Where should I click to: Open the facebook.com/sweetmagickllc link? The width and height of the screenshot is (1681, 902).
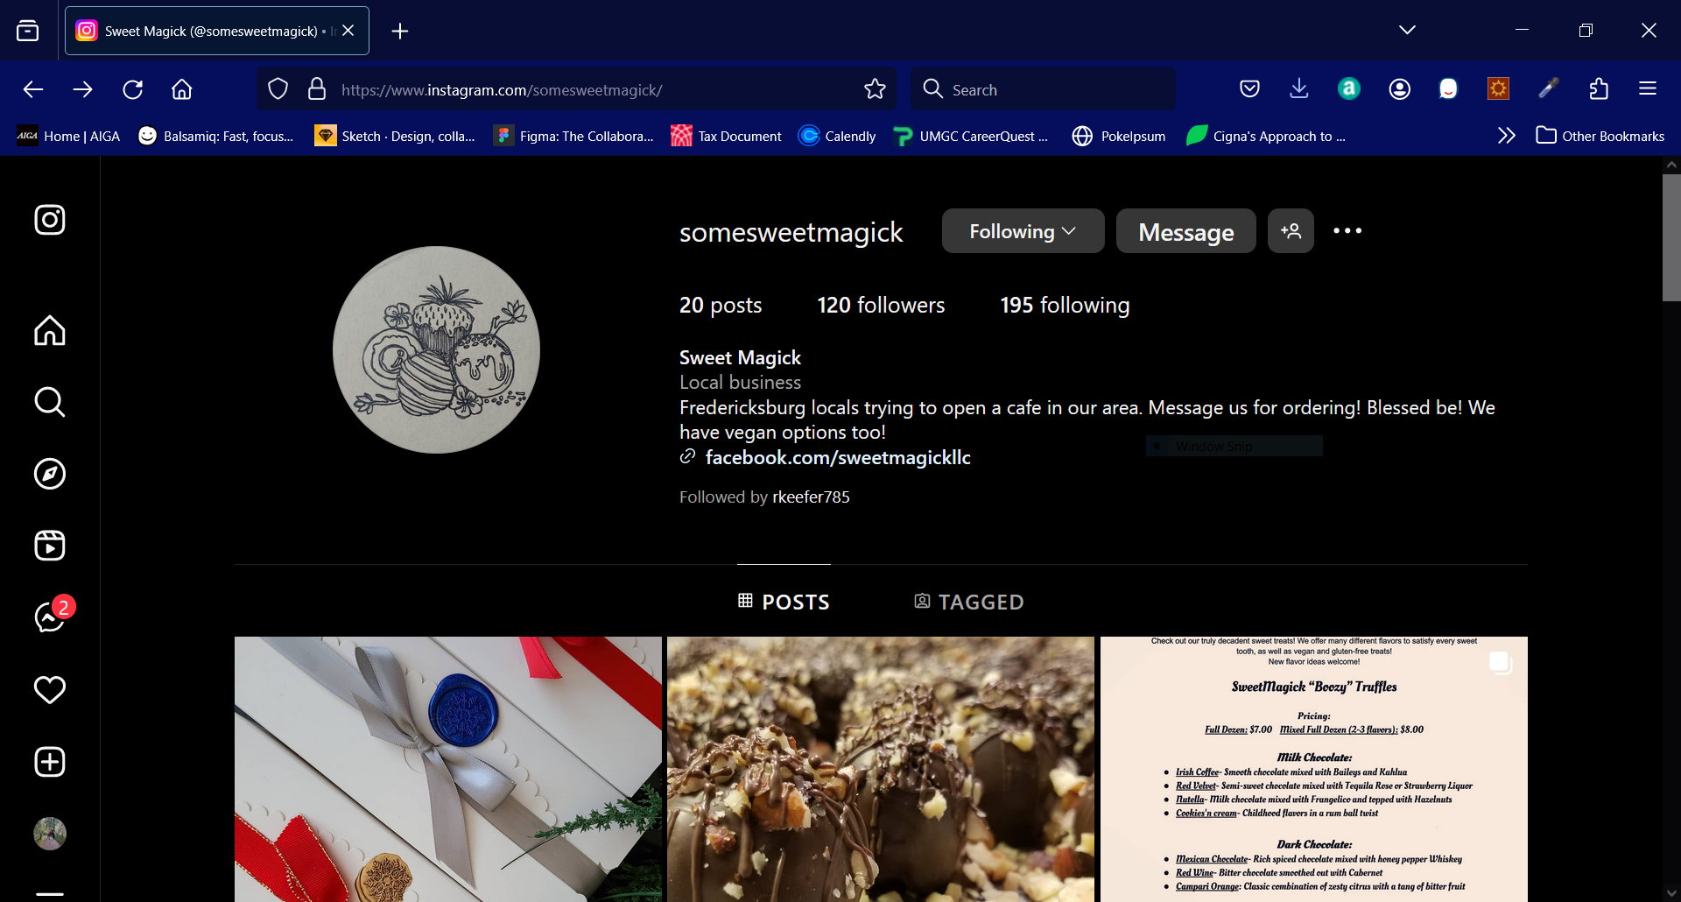(x=838, y=457)
